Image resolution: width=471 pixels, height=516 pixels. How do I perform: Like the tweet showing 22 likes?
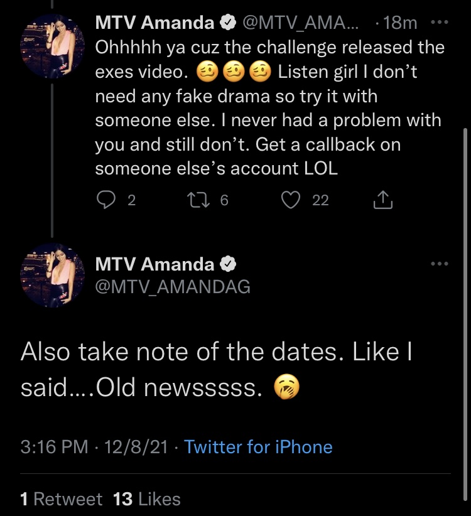pyautogui.click(x=291, y=200)
